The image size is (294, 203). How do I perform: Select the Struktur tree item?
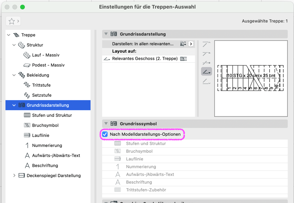coord(35,45)
